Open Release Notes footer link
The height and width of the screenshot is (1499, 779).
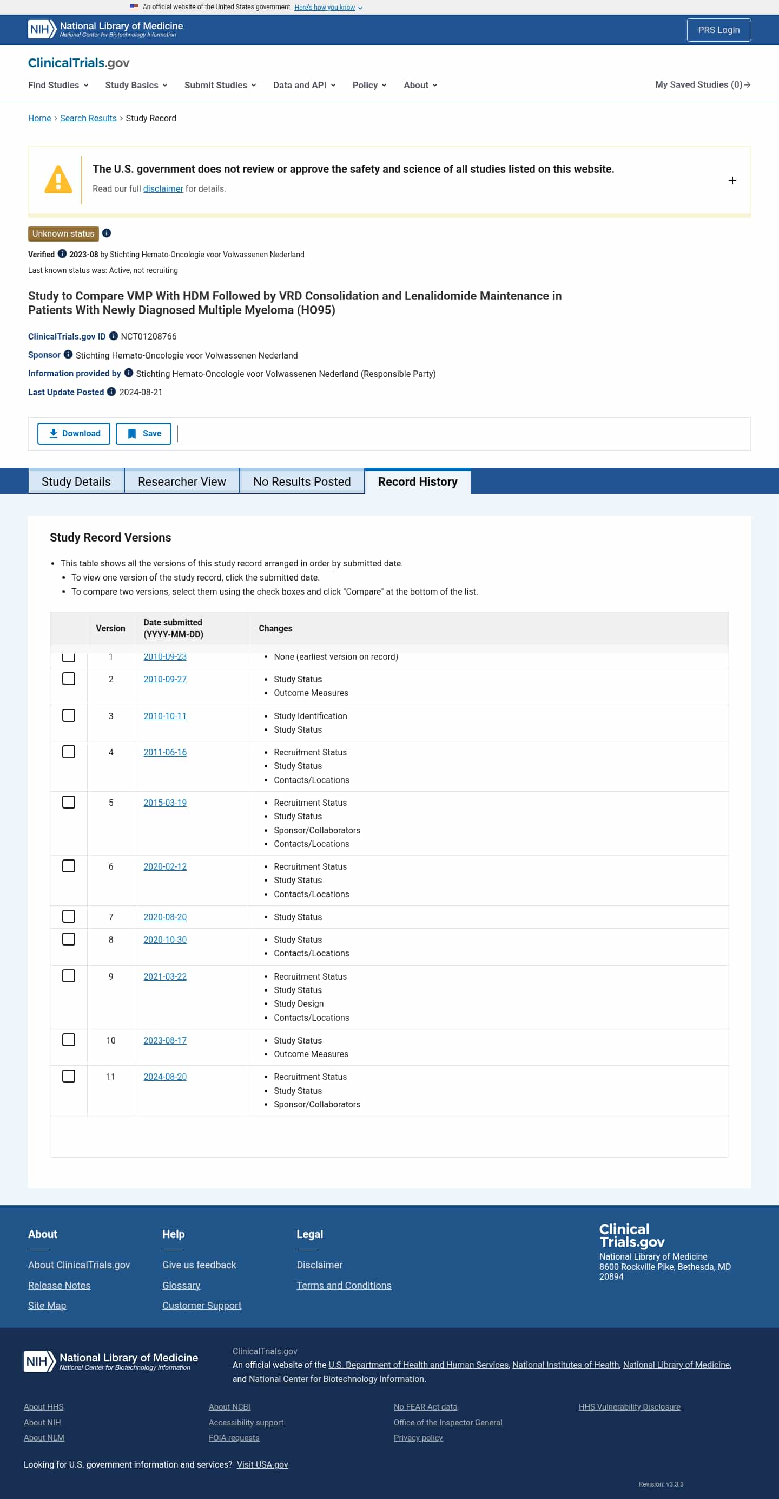tap(60, 1285)
